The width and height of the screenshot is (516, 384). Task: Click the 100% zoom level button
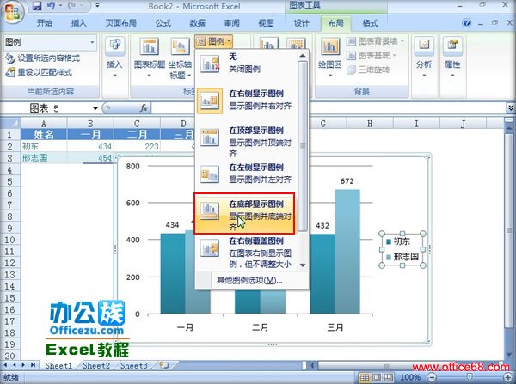410,377
